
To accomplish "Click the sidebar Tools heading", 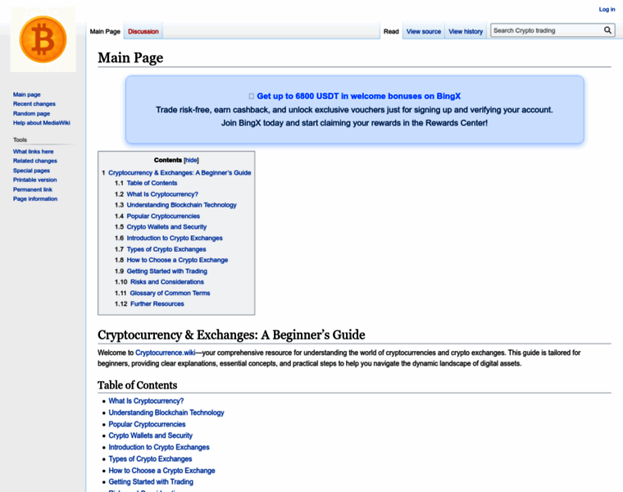I will tap(20, 140).
